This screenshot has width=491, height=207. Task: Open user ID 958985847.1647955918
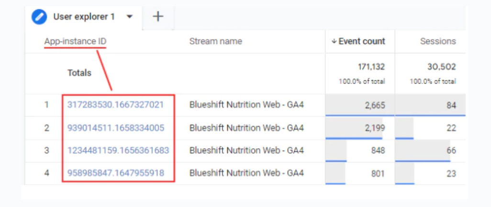click(116, 173)
